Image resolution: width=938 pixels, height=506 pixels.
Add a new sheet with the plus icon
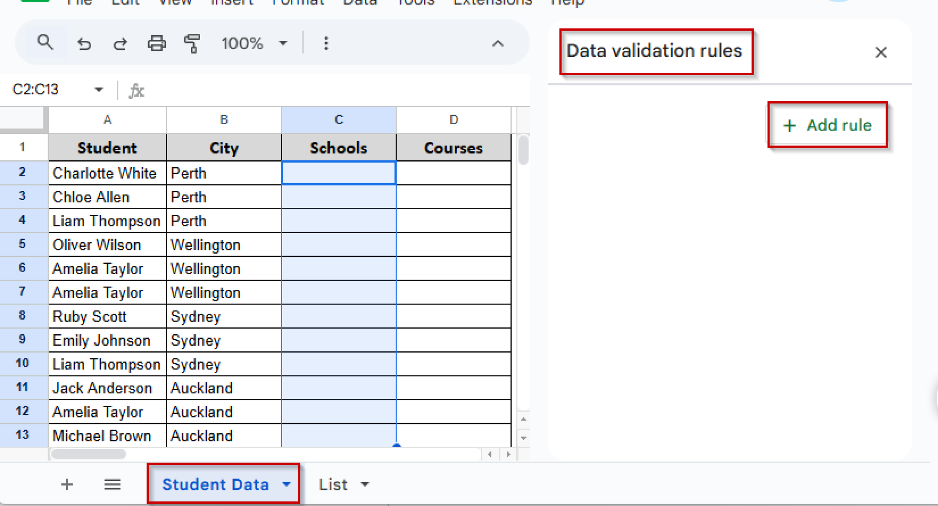click(67, 484)
